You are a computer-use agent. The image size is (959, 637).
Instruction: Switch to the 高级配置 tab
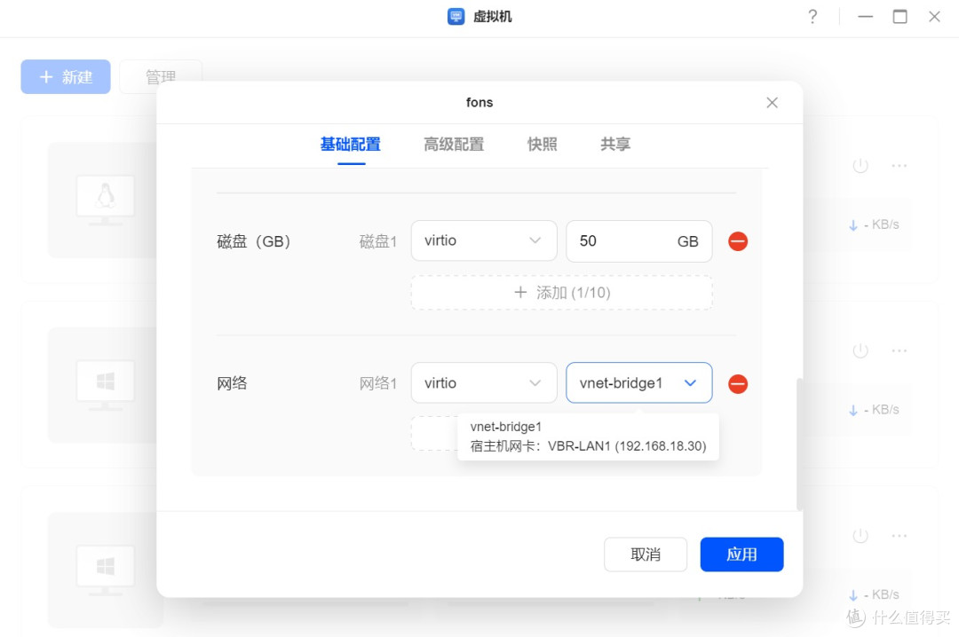point(454,145)
